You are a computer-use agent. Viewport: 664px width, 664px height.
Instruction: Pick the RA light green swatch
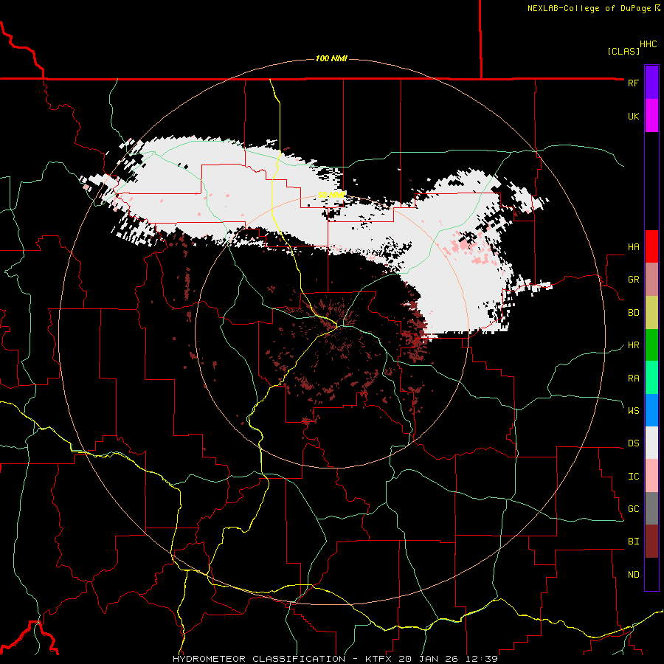[651, 378]
